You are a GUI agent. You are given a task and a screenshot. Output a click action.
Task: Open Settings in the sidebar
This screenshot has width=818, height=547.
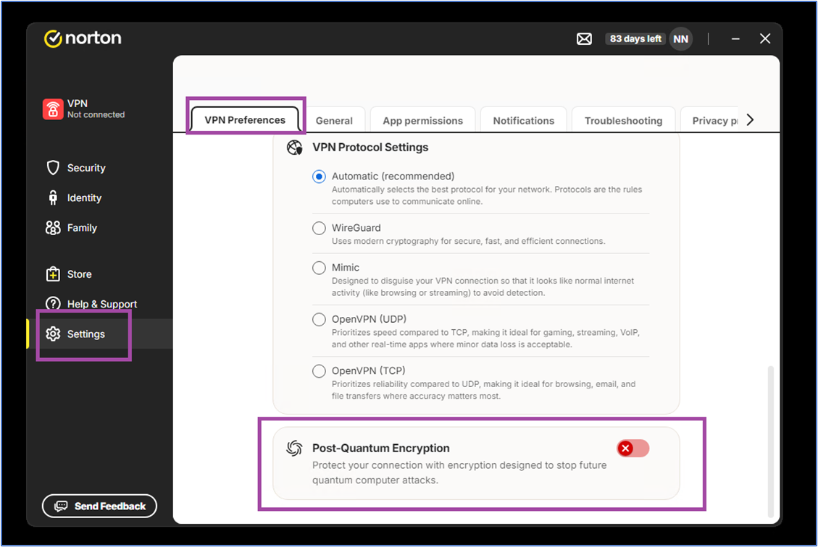99,334
